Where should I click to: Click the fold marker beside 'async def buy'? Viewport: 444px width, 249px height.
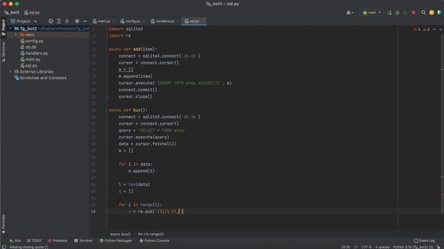click(x=107, y=110)
